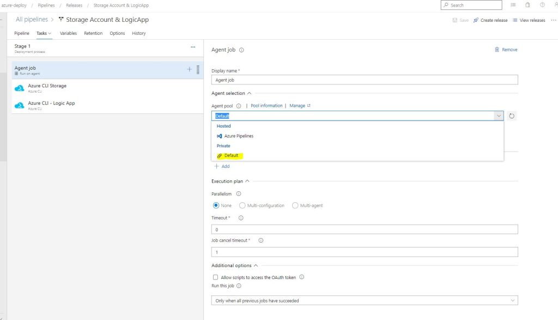Image resolution: width=558 pixels, height=320 pixels.
Task: Open the top-right more actions ellipsis
Action: click(x=554, y=20)
